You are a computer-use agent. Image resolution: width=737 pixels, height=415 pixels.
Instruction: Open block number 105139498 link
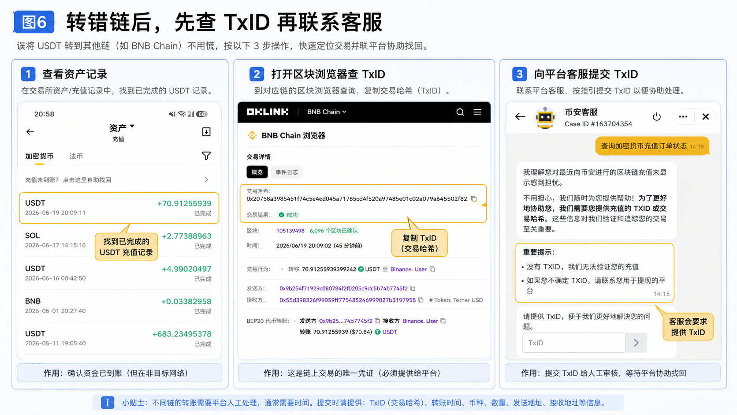(x=290, y=231)
